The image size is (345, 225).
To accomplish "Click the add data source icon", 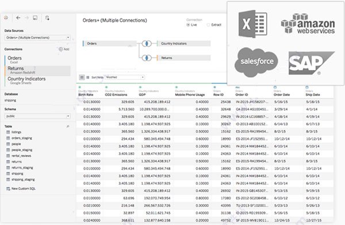I will point(47,18).
